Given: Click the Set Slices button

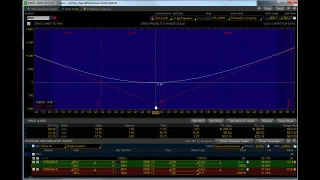Looking at the screenshot, I should pos(215,121).
